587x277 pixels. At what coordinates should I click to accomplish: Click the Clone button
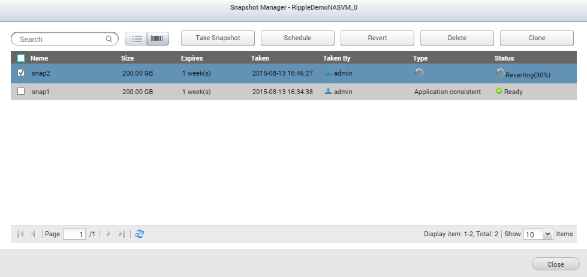537,38
